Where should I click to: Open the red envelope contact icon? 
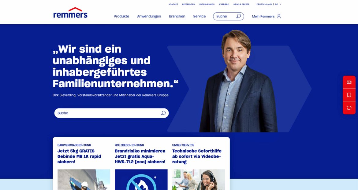coord(349,82)
